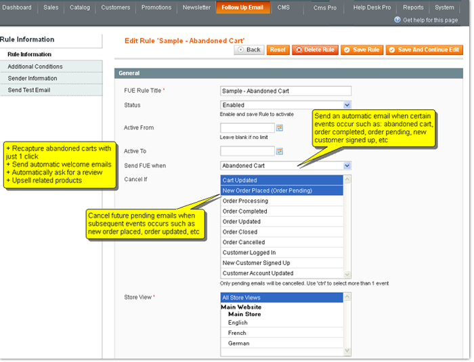This screenshot has height=362, width=474.
Task: Open the Dashboard menu
Action: [17, 7]
